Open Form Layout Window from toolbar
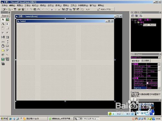Image resolution: width=162 pixels, height=121 pixels. (71, 9)
